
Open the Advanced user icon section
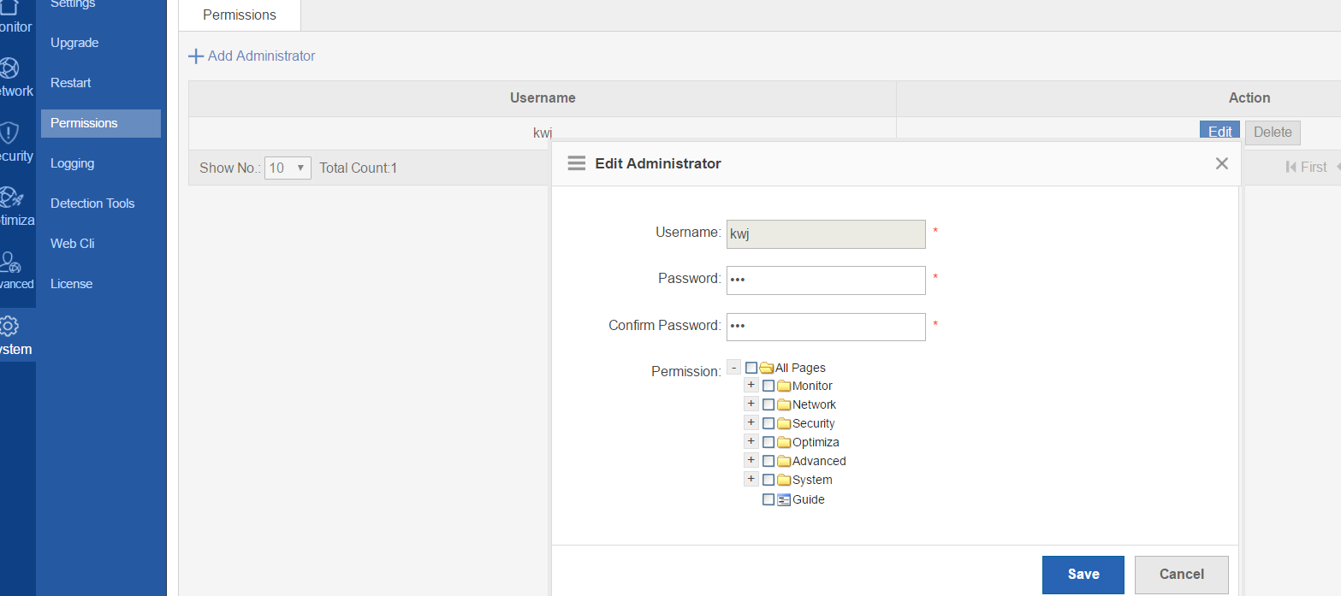[x=10, y=262]
